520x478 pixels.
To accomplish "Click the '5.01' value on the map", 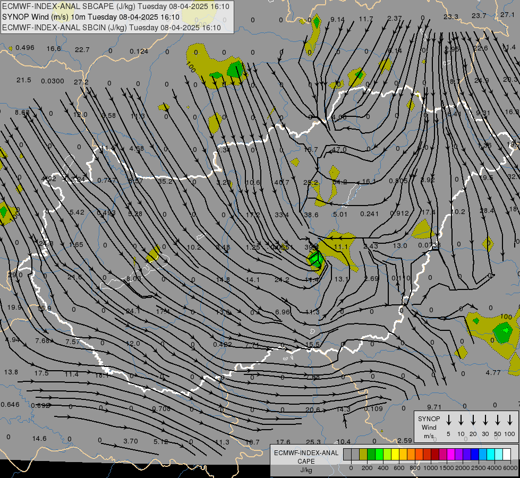I will [x=340, y=215].
